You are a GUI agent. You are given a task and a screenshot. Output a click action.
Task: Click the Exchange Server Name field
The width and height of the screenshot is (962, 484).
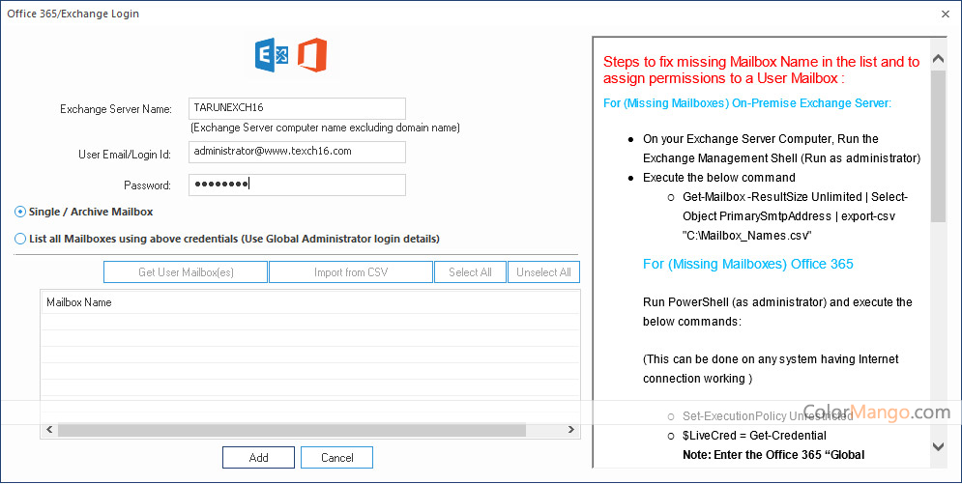click(x=297, y=108)
